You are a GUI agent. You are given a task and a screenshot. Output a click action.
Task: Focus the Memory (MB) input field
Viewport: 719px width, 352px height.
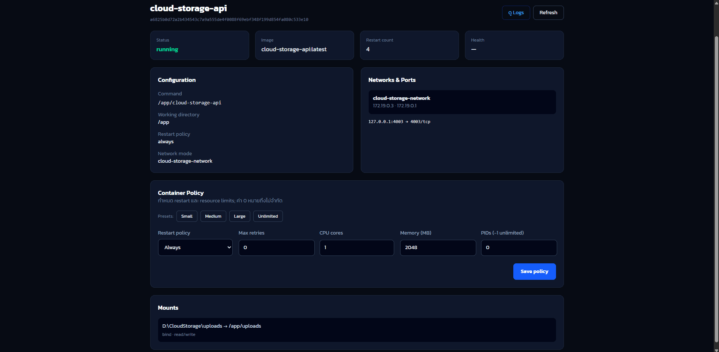[x=438, y=248]
